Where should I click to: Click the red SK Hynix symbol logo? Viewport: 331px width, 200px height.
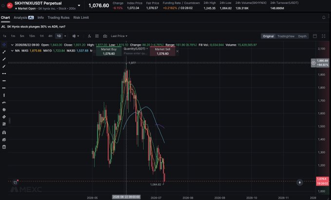(x=10, y=5)
